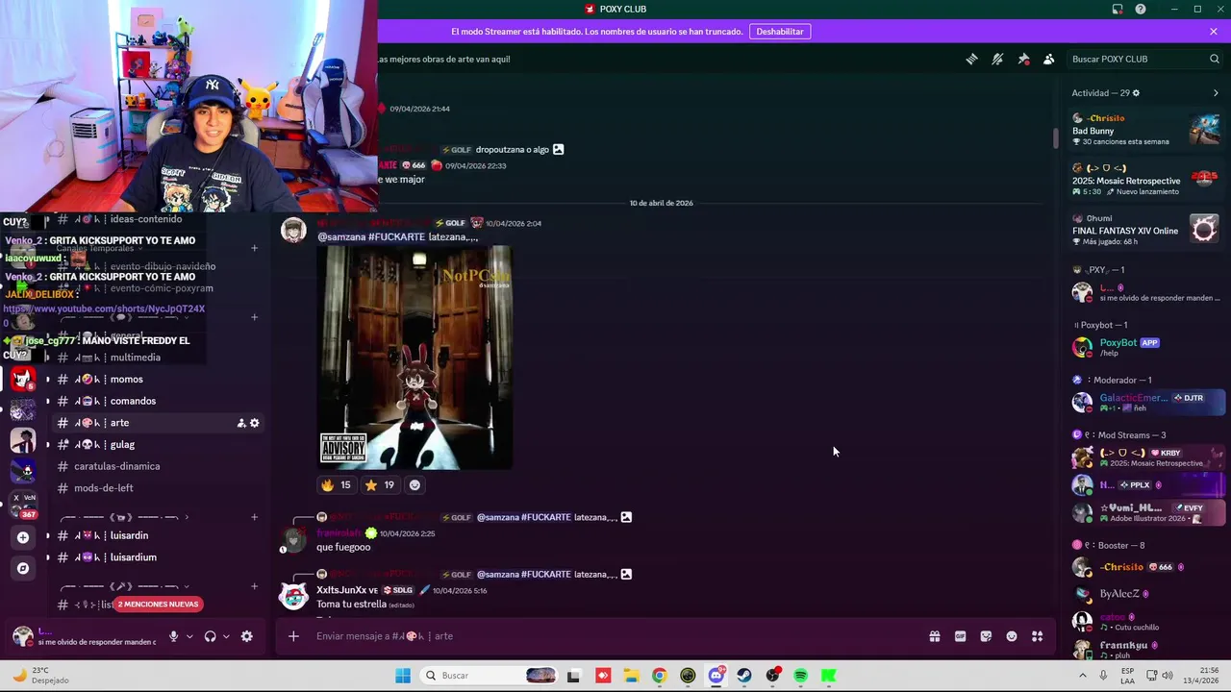Open Spotify from the taskbar
Viewport: 1231px width, 692px height.
(800, 676)
